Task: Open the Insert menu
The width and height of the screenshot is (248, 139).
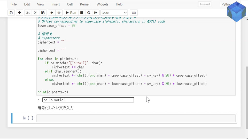Action: (56, 4)
